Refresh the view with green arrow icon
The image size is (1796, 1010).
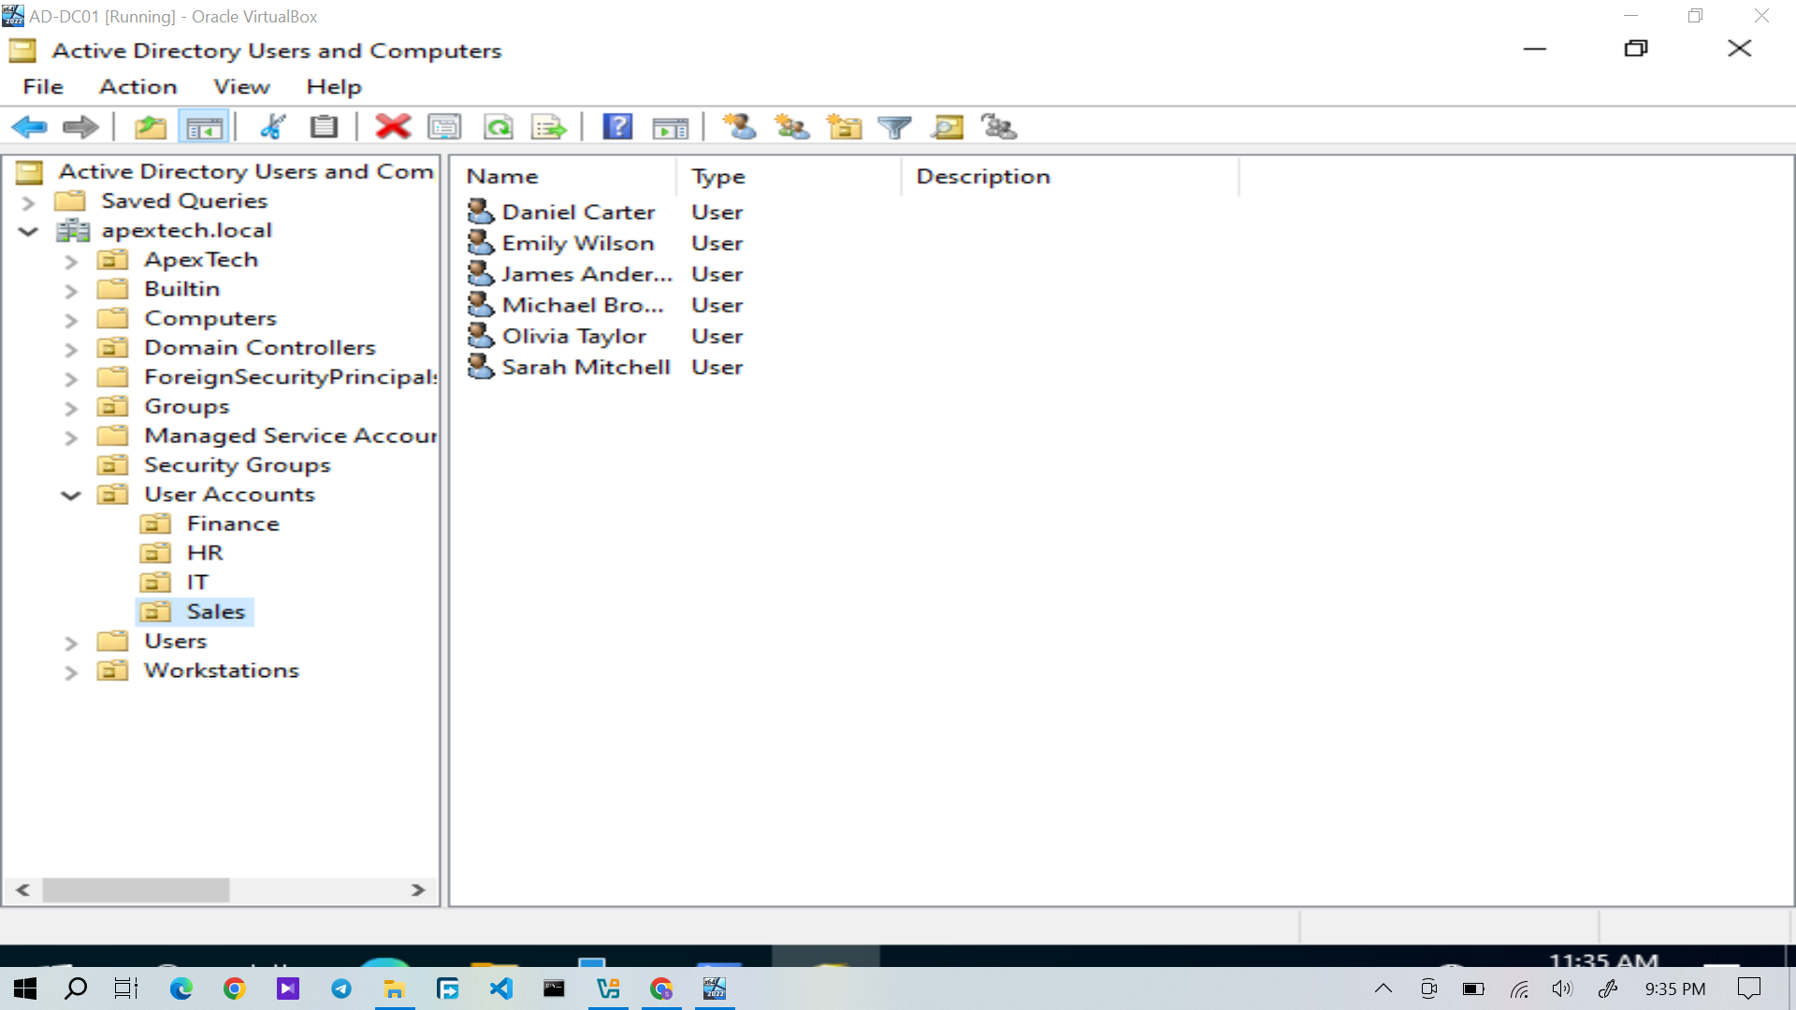tap(498, 126)
